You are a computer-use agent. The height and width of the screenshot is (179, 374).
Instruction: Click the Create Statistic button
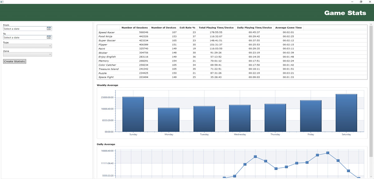tap(15, 62)
